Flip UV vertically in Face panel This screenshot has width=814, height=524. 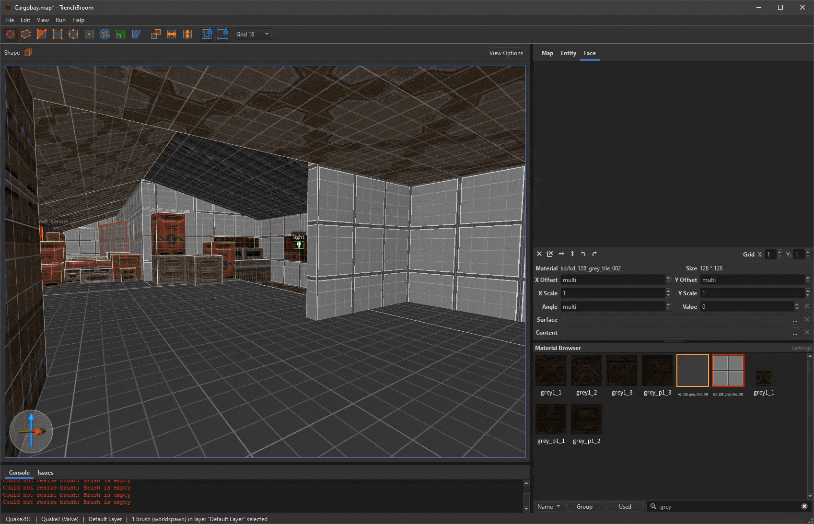[572, 254]
